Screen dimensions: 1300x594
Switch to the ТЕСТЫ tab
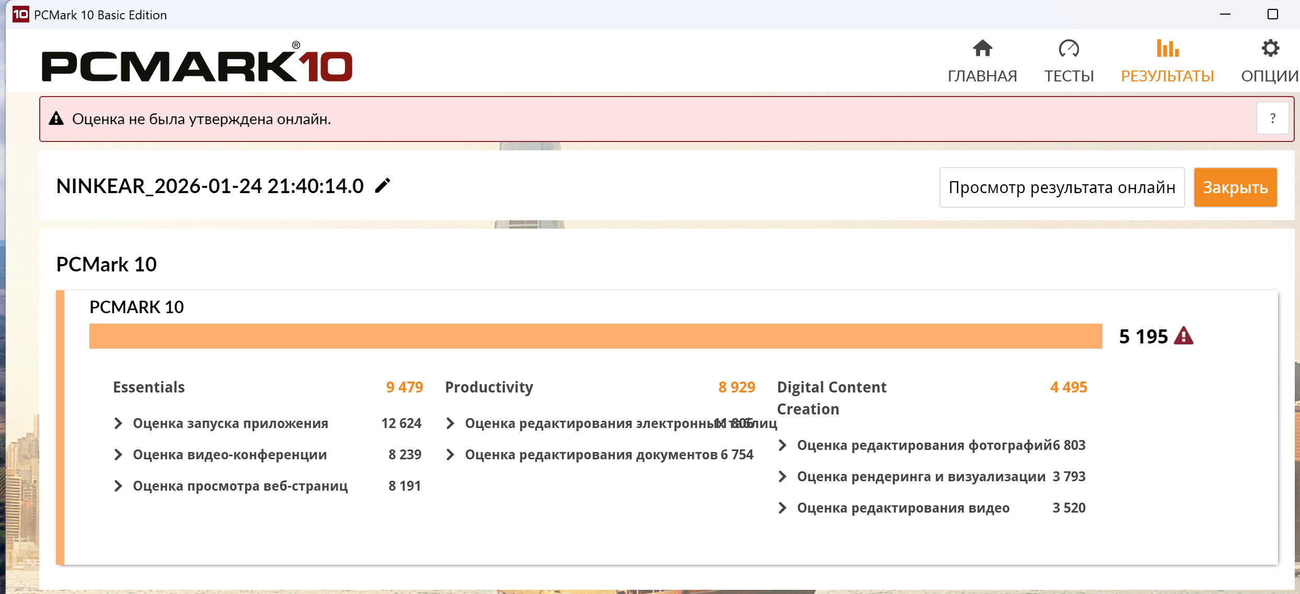pyautogui.click(x=1068, y=76)
